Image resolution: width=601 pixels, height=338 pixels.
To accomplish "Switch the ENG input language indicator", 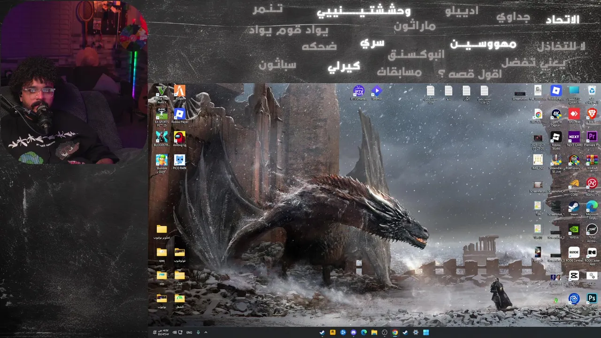I will click(189, 332).
